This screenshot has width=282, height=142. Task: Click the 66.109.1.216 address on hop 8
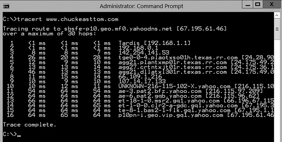[x=139, y=76]
